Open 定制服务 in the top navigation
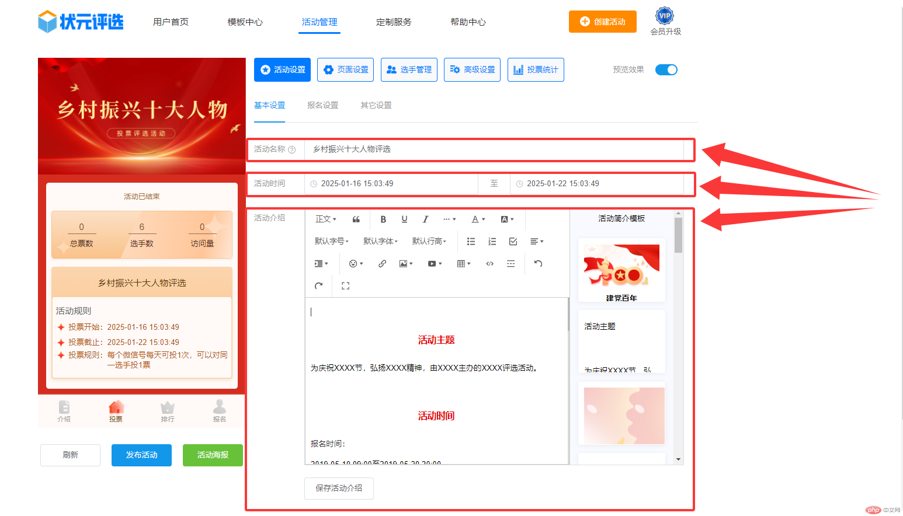 coord(394,22)
